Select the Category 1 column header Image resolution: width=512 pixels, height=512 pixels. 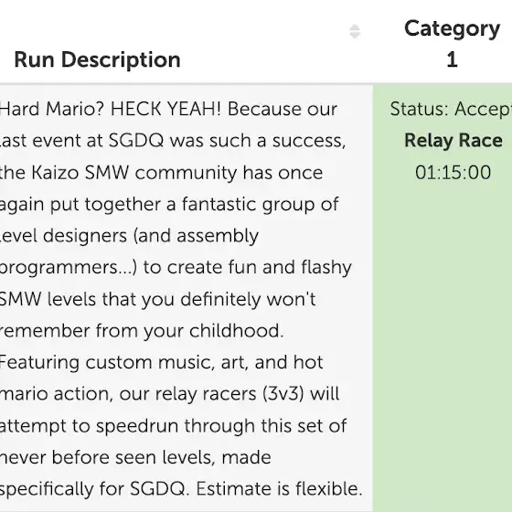pos(452,44)
